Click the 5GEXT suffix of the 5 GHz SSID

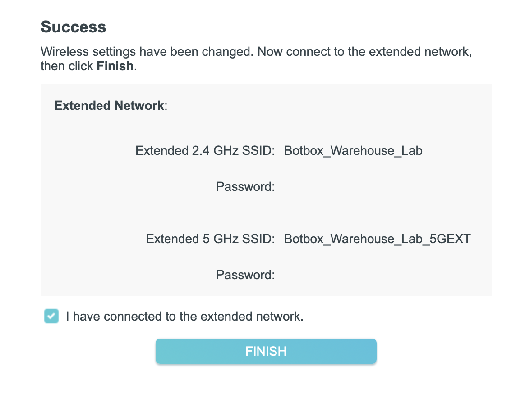[450, 239]
